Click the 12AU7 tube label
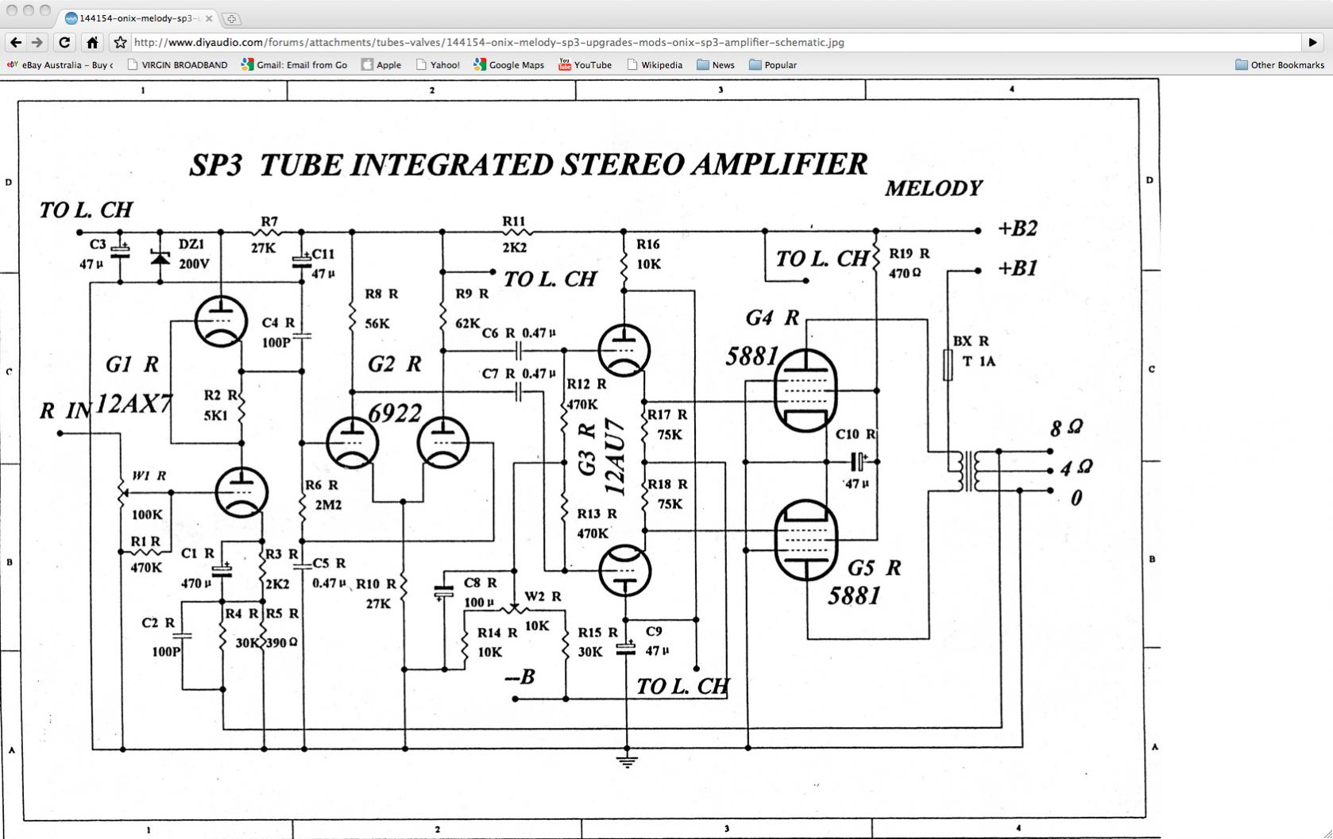The height and width of the screenshot is (839, 1333). click(614, 458)
